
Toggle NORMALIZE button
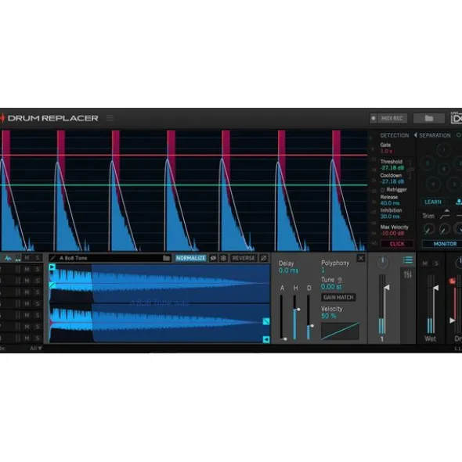191,258
